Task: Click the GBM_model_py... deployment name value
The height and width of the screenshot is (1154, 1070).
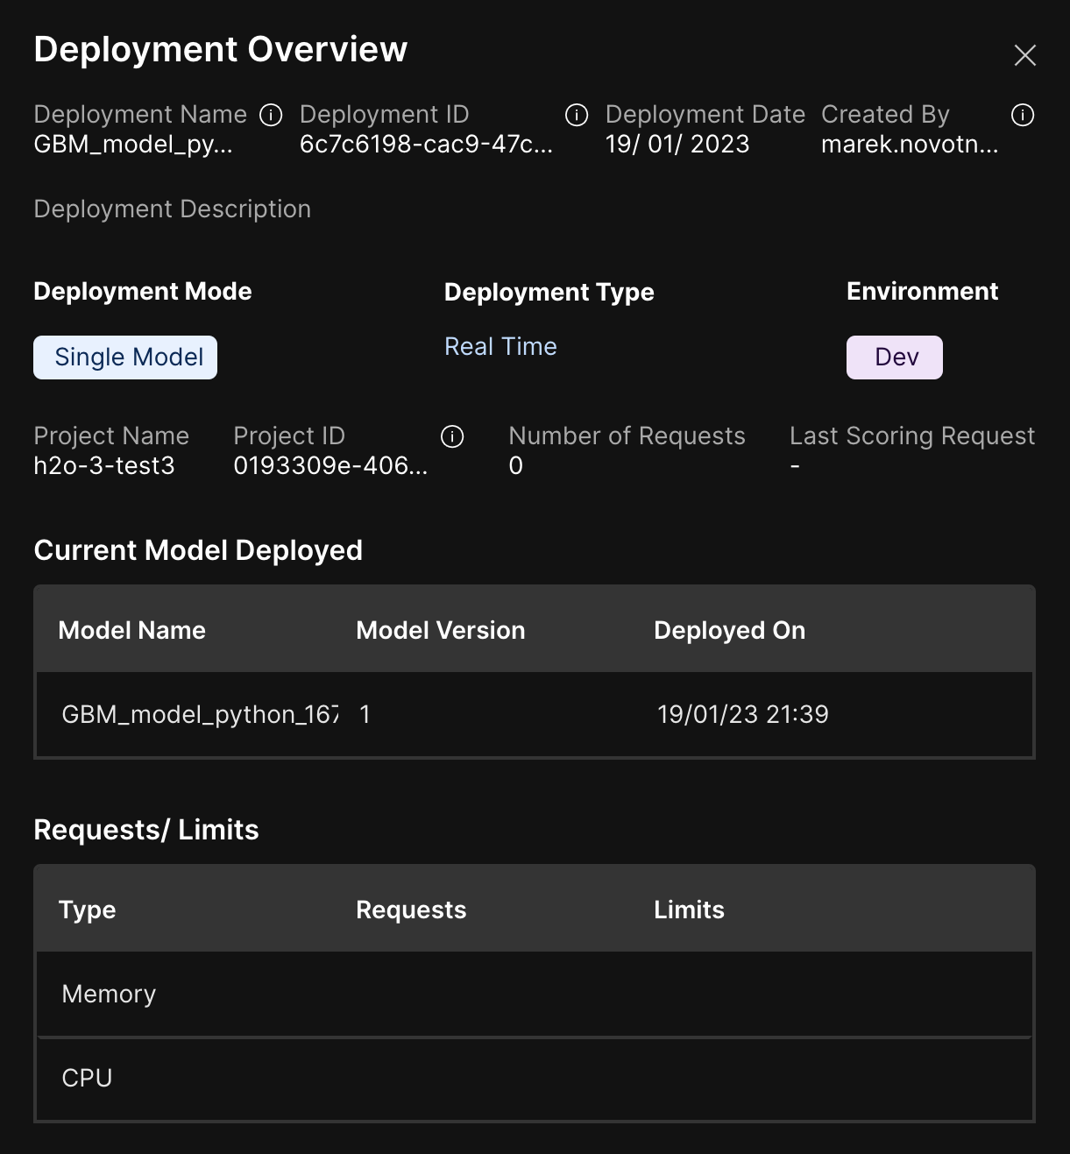Action: tap(133, 145)
